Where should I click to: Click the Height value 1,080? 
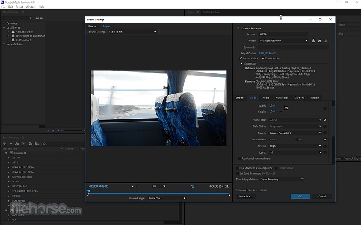point(272,112)
